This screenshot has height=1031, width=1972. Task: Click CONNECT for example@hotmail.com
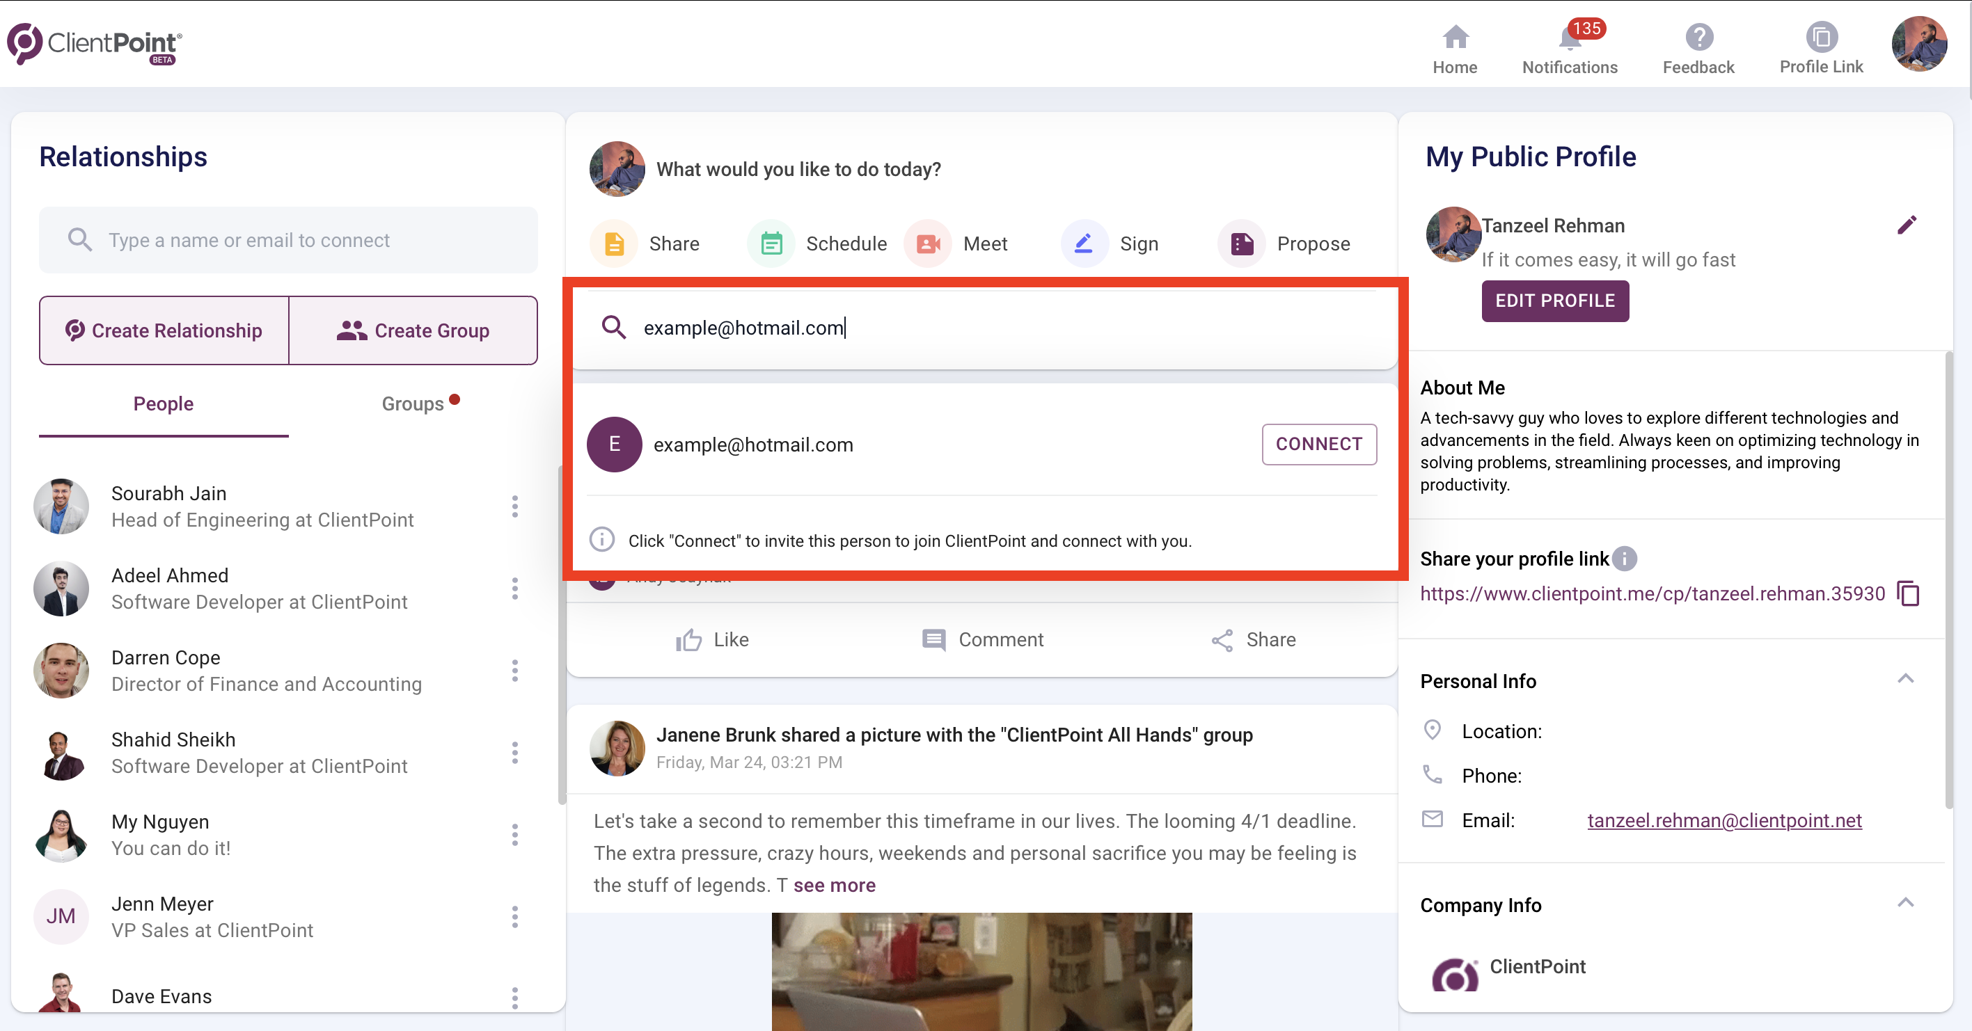1318,445
